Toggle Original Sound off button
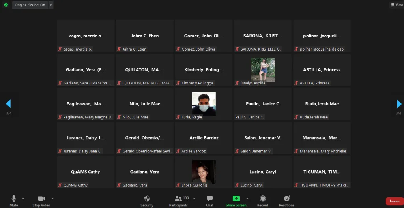The image size is (404, 208). (x=30, y=5)
